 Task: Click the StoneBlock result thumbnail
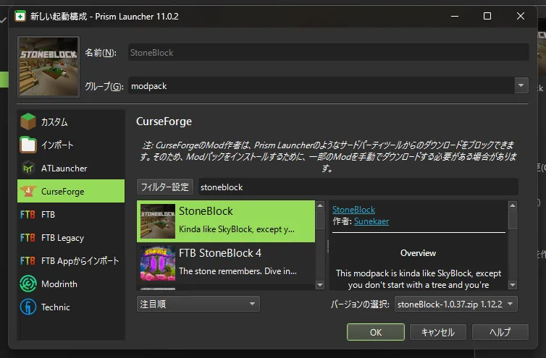158,221
